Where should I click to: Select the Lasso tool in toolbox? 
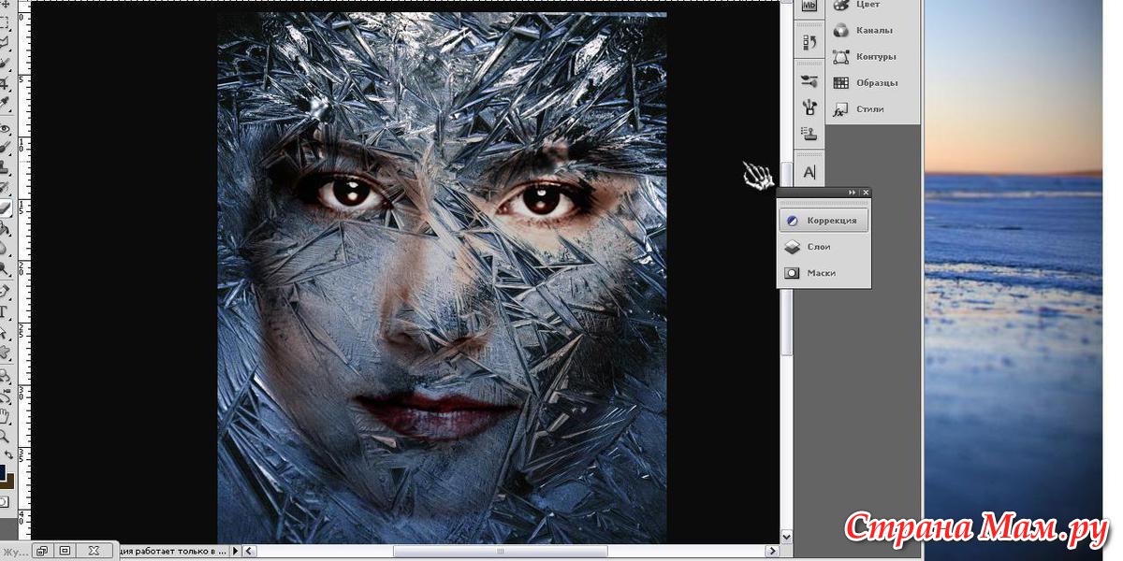pos(5,42)
